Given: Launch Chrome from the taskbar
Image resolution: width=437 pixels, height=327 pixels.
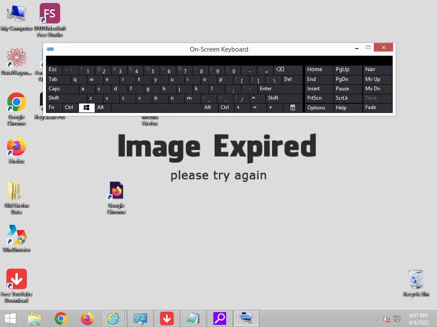Looking at the screenshot, I should 61,318.
